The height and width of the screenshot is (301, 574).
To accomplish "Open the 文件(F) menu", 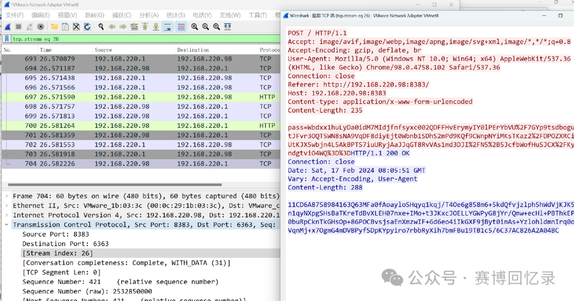I will (14, 15).
